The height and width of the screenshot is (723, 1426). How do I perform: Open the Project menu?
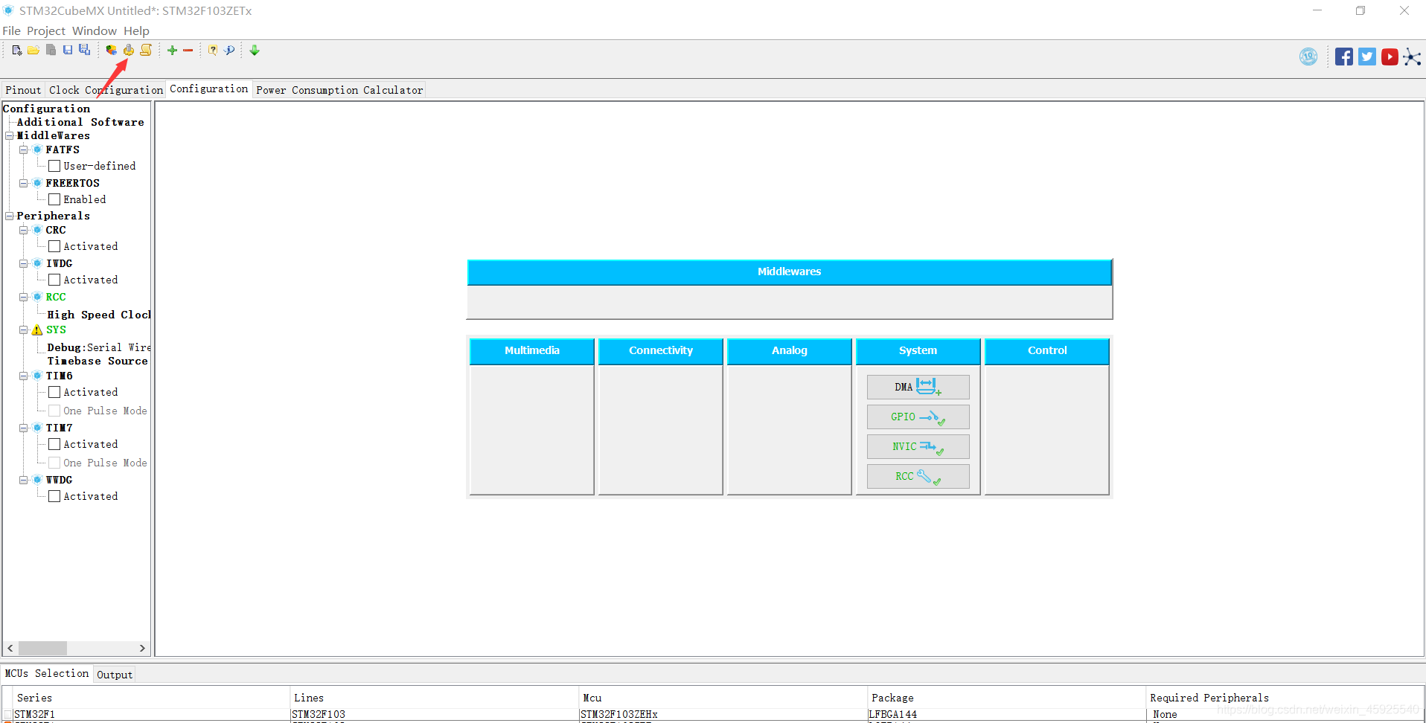46,30
